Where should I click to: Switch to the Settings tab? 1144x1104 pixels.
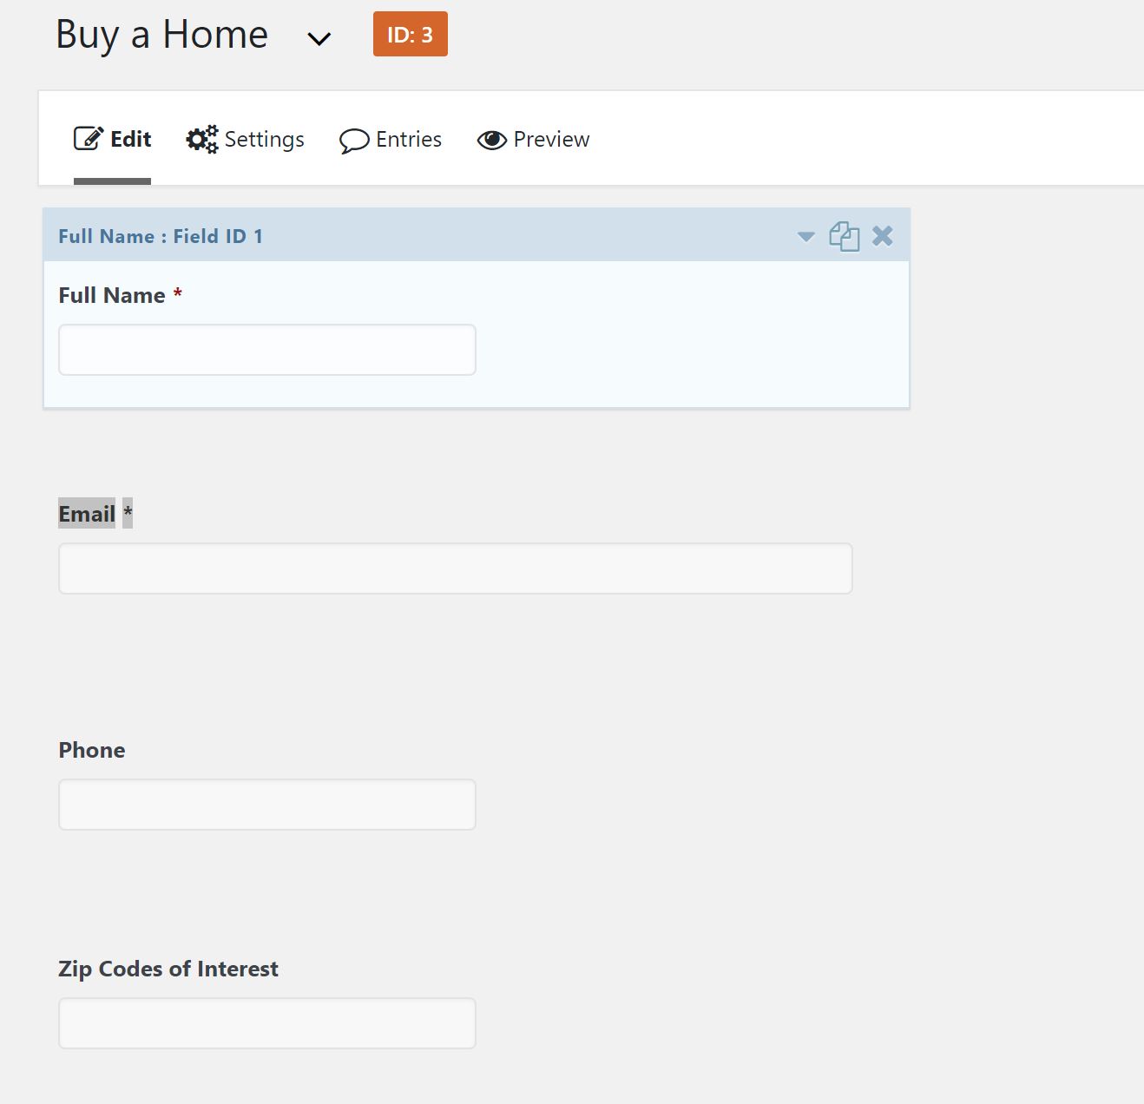246,140
